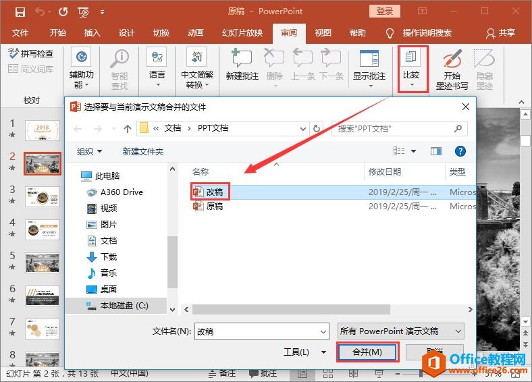
Task: Select A360 Drive in navigation tree
Action: coord(115,192)
